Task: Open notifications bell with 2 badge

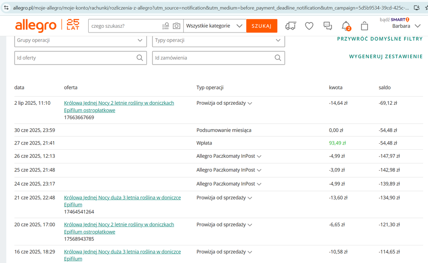Action: click(x=346, y=26)
